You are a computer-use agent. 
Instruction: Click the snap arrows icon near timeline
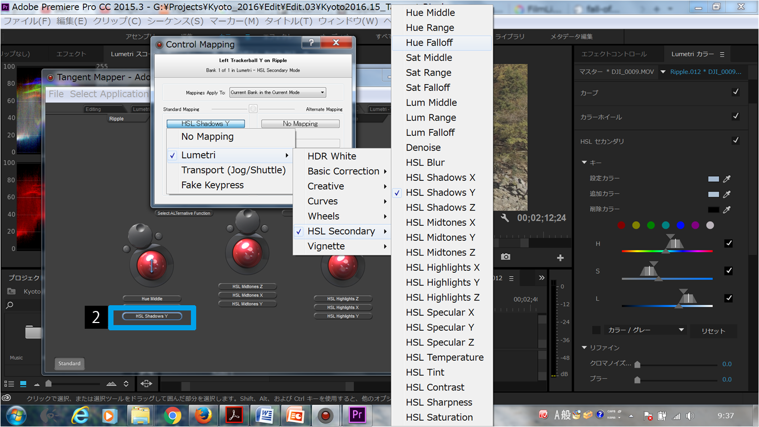point(146,384)
